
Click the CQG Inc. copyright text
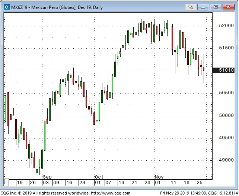[45, 193]
